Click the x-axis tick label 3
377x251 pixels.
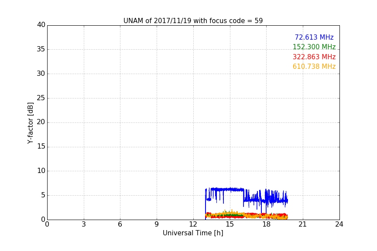84,224
